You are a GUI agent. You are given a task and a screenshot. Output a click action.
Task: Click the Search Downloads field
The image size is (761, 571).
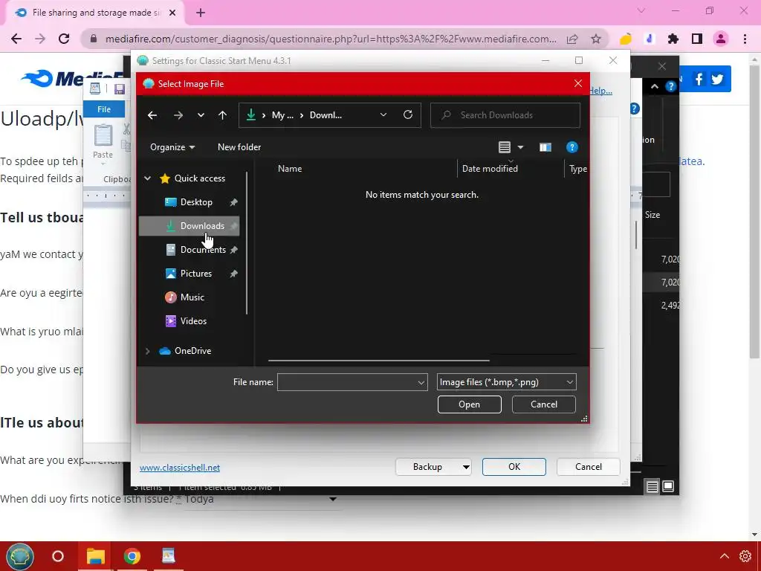(x=505, y=115)
